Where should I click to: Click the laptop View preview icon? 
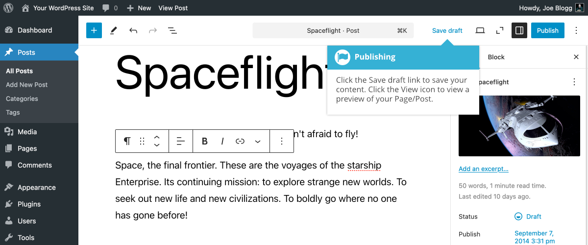click(x=480, y=30)
